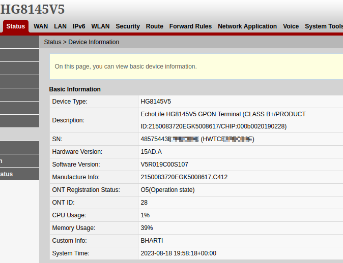Open the System Tools tab
This screenshot has height=263, width=343.
(324, 26)
